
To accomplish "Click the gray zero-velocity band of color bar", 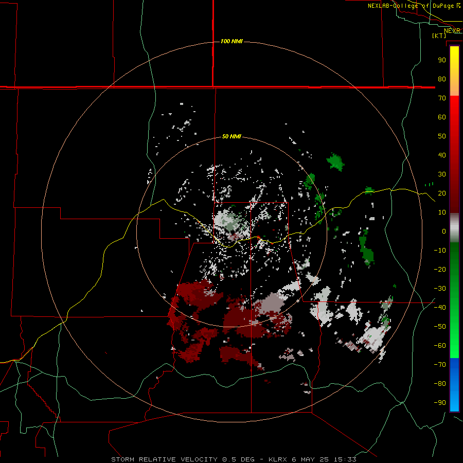I will tap(454, 228).
